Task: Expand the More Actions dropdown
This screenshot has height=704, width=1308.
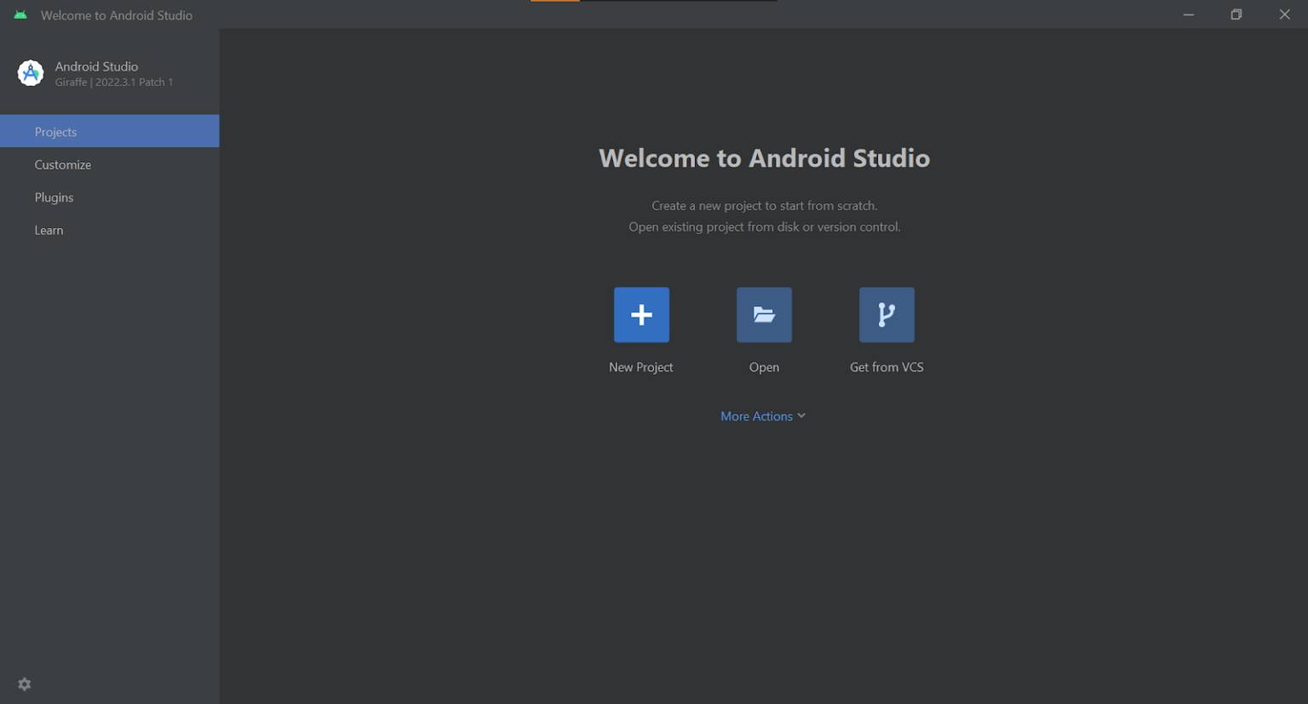Action: pyautogui.click(x=763, y=416)
